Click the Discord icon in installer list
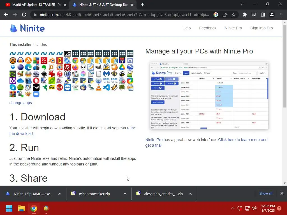This screenshot has width=287, height=215. pos(130,60)
